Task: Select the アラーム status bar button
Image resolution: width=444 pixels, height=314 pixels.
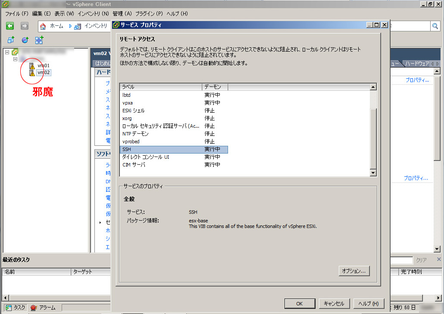Action: pyautogui.click(x=44, y=308)
